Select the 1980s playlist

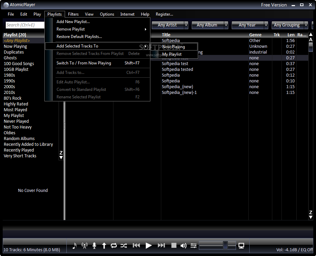point(9,75)
